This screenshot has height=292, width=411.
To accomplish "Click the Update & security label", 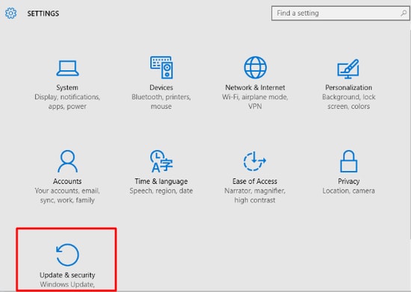I will pyautogui.click(x=67, y=275).
